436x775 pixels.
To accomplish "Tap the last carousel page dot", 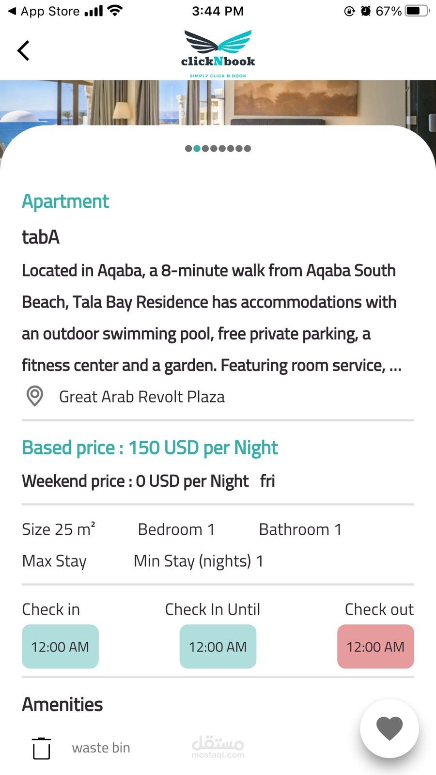I will pyautogui.click(x=248, y=148).
